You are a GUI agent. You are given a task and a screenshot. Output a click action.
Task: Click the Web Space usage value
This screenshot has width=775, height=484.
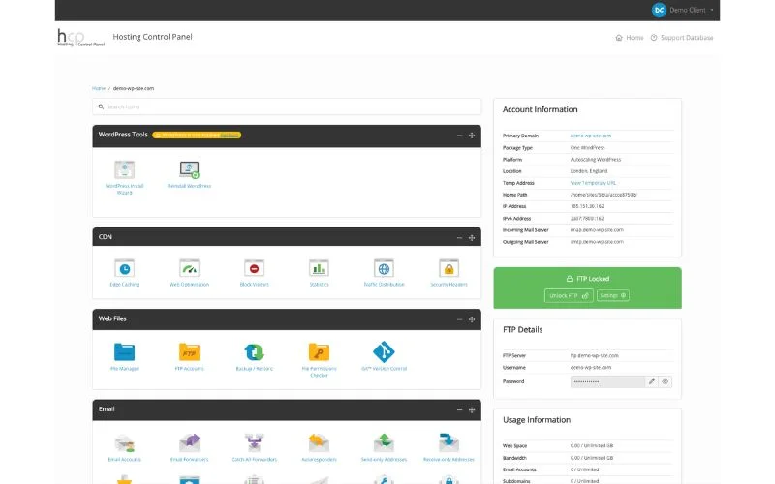[x=592, y=445]
